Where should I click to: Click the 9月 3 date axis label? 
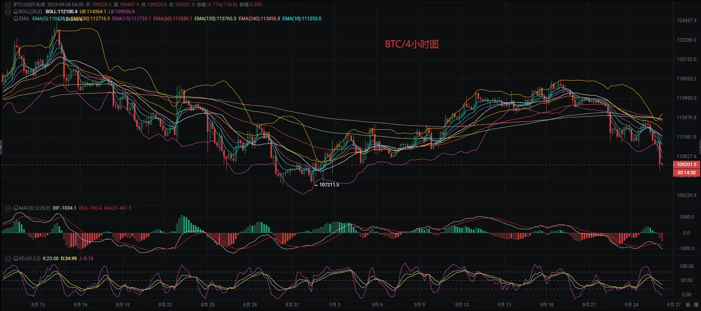pos(335,305)
